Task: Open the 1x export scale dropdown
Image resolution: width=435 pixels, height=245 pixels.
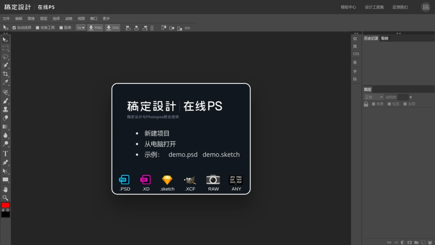Action: [81, 28]
